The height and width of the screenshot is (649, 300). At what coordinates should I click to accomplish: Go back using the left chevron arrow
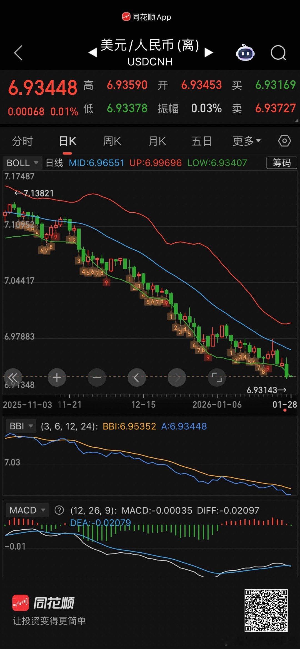18,53
